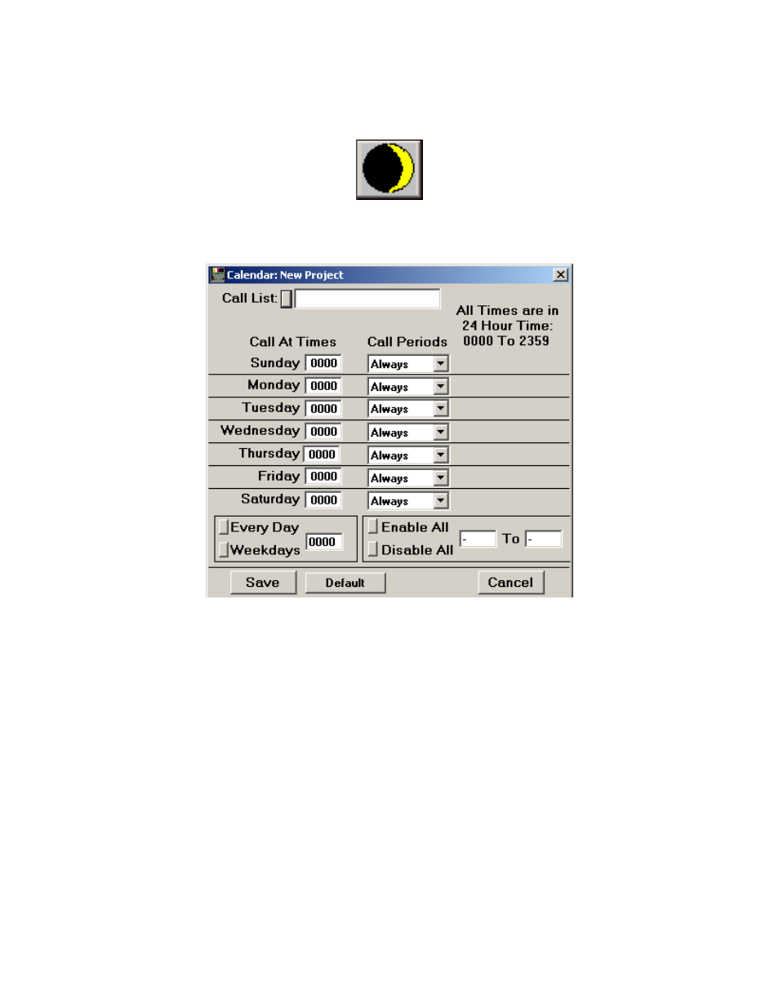Open the Saturday Call Periods dropdown
The height and width of the screenshot is (1008, 779).
(x=440, y=501)
